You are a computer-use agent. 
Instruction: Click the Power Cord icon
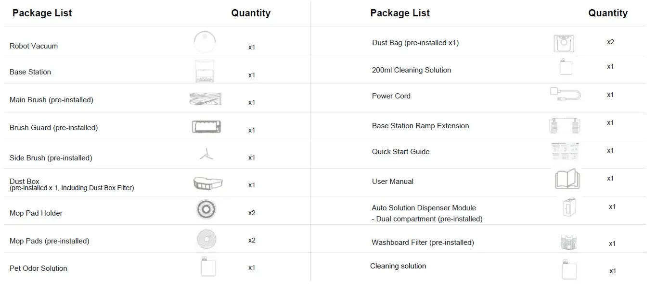(x=565, y=93)
